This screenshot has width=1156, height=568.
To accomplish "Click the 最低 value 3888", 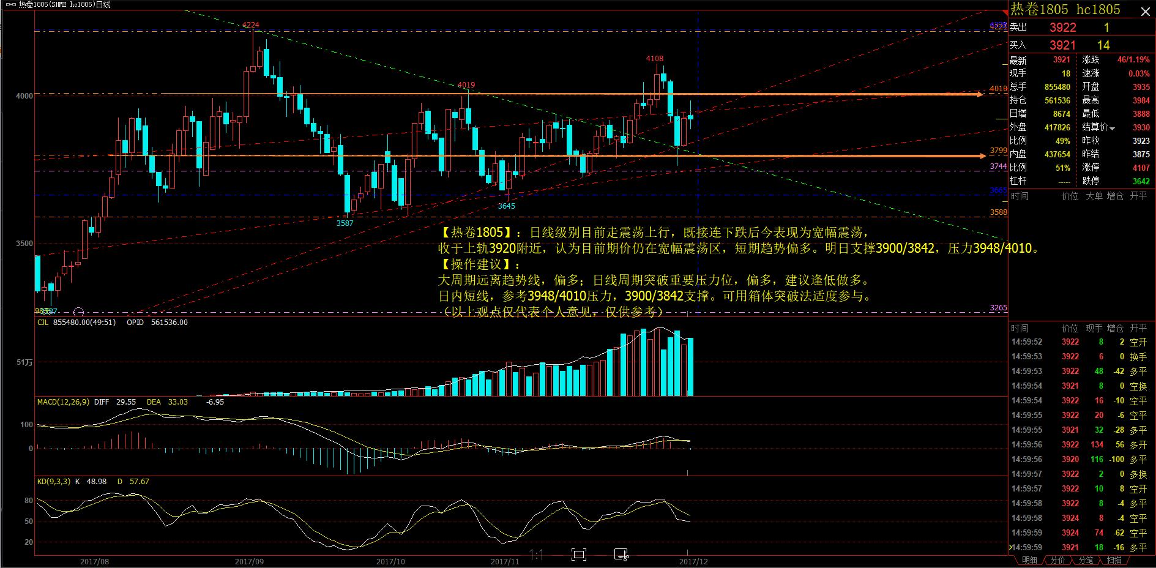I will pos(1141,114).
